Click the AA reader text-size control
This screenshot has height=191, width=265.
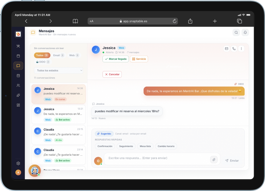click(x=91, y=21)
